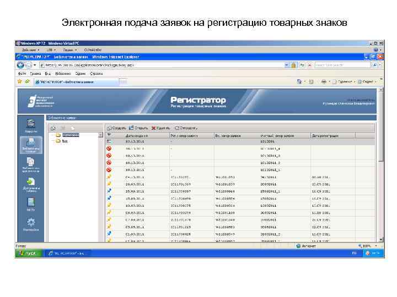Image resolution: width=397 pixels, height=297 pixels.
Task: Click red status icon of row 30122011_3
Action: [x=109, y=156]
